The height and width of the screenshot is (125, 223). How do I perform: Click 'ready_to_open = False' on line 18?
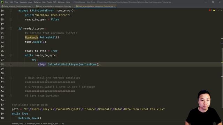pos(42,19)
